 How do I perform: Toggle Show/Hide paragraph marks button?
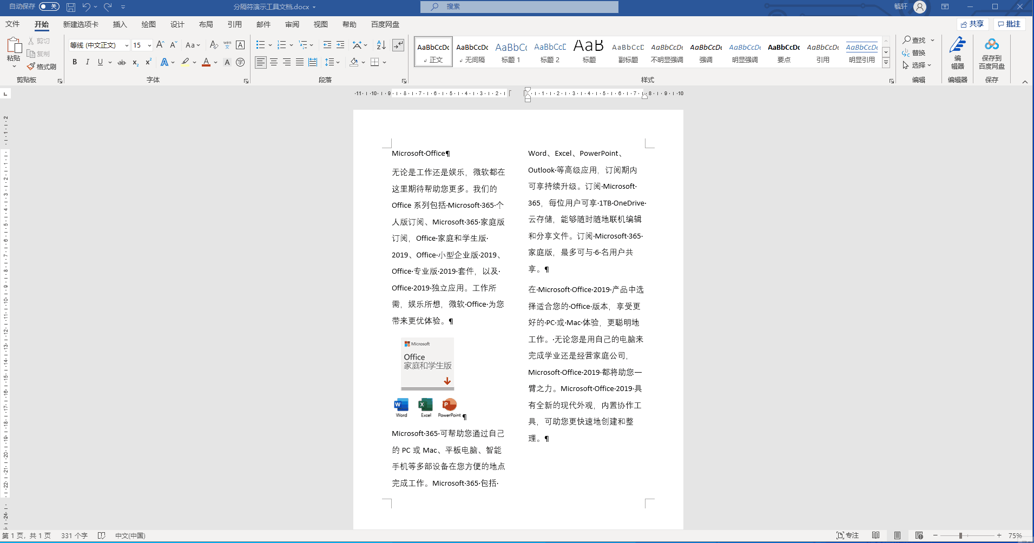tap(398, 45)
